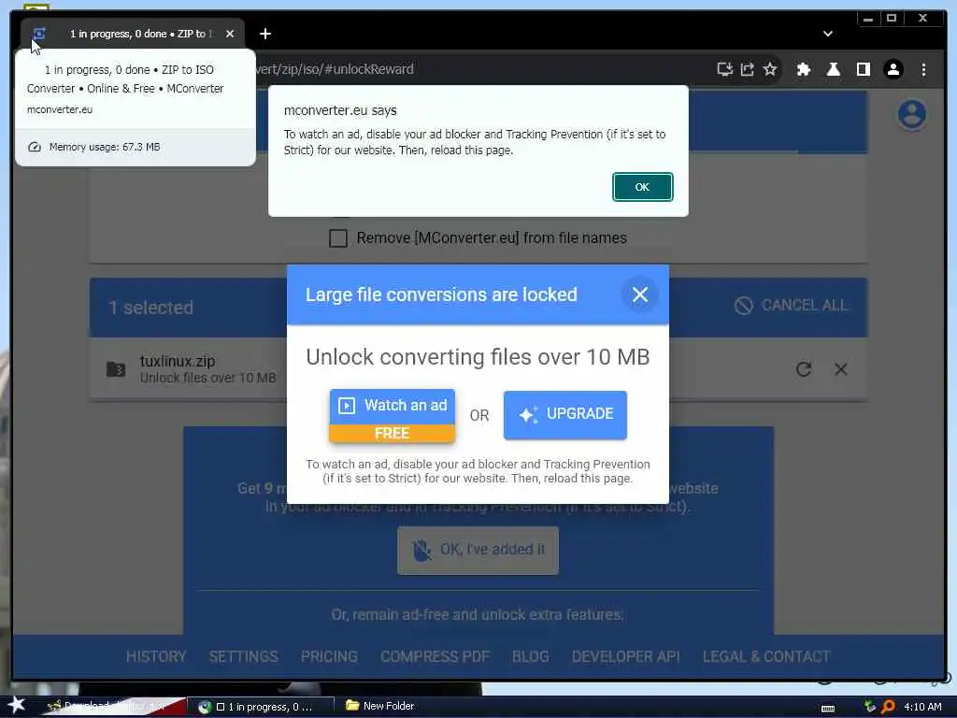Remove tuxlinux.zip from the list with X
This screenshot has width=957, height=718.
point(840,368)
